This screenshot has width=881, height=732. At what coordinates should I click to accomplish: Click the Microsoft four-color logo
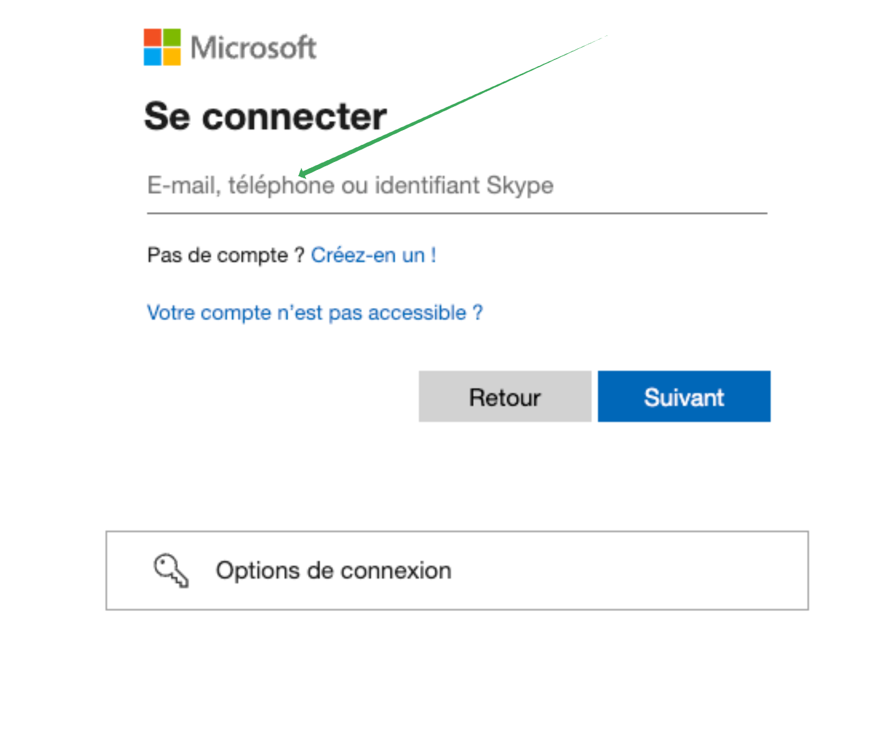(x=162, y=47)
